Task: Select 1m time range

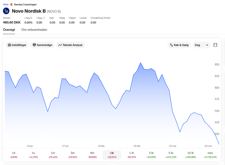Action: (53, 155)
